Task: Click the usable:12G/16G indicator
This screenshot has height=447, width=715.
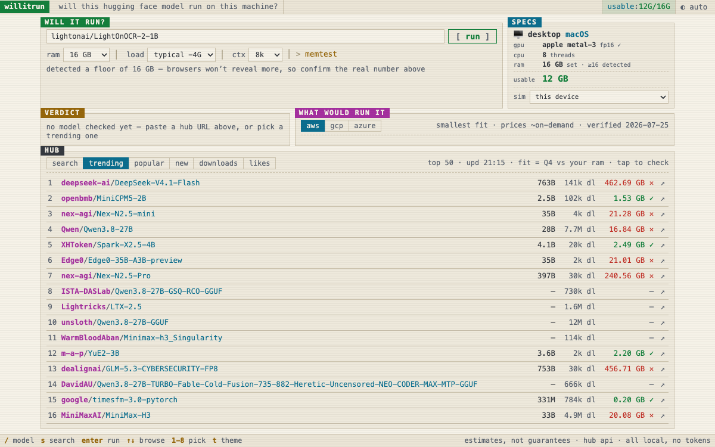Action: coord(638,7)
